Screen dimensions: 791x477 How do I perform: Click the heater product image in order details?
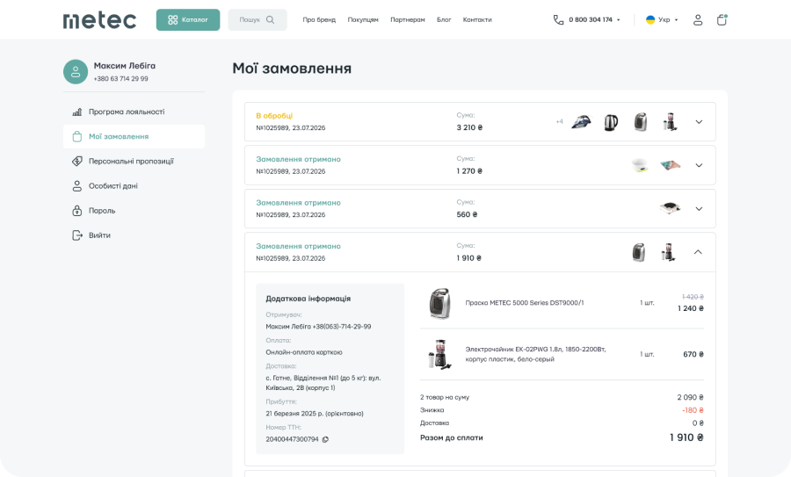439,303
